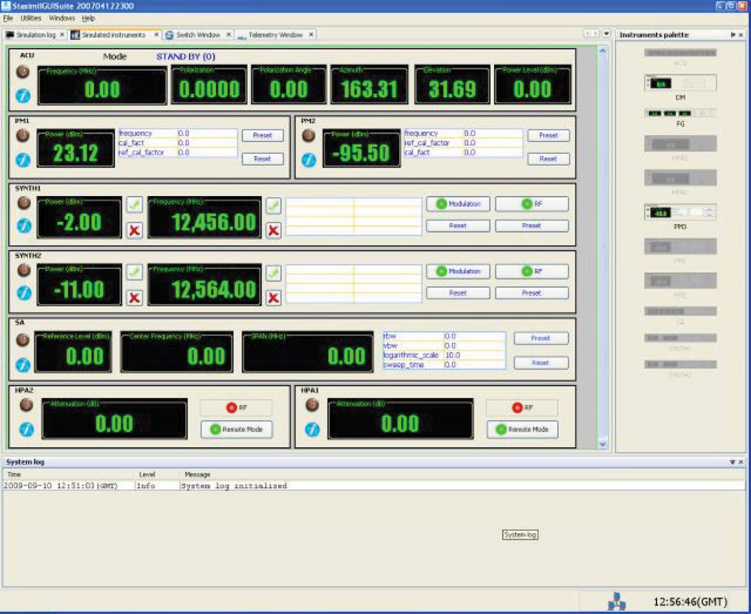Click the PM1 power knob icon
The image size is (751, 614).
point(23,136)
